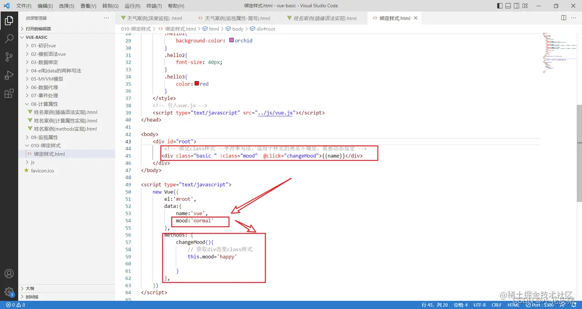This screenshot has height=309, width=582.
Task: Expand 09-监视属性 folder
Action: (x=66, y=137)
